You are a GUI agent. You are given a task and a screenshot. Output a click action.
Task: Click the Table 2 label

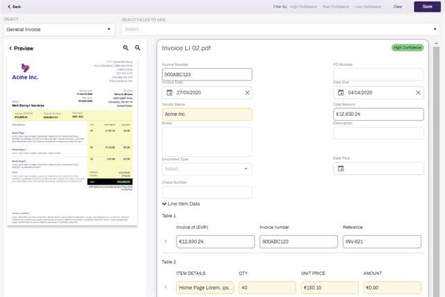[x=169, y=262]
